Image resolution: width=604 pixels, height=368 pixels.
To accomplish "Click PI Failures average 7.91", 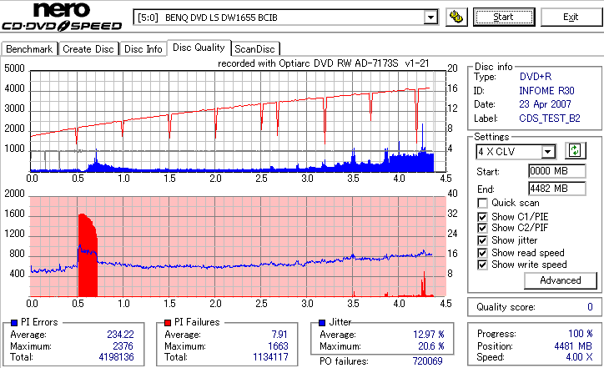I will [x=279, y=335].
